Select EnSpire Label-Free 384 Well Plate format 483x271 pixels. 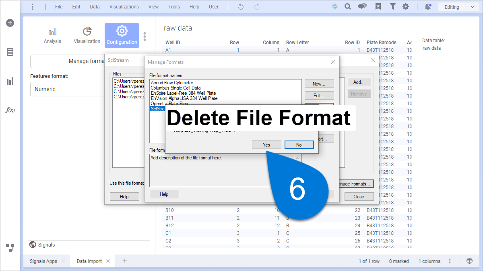point(182,93)
